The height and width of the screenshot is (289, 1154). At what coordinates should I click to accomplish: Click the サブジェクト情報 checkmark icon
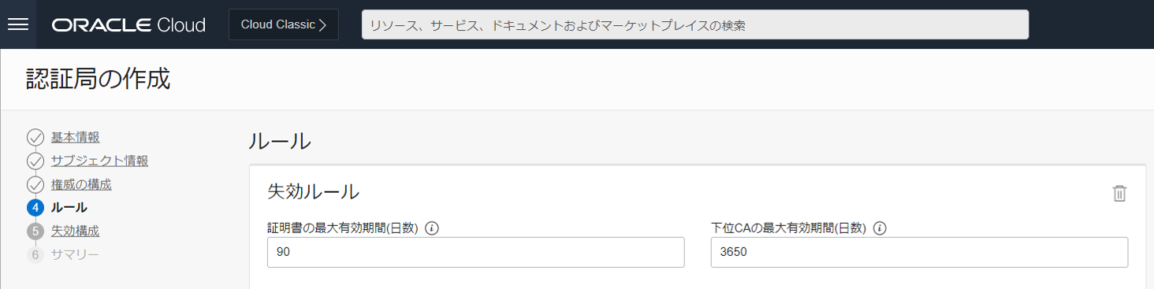pos(35,161)
